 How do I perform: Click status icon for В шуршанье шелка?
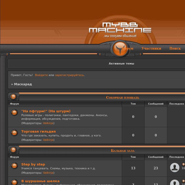pos(14,182)
